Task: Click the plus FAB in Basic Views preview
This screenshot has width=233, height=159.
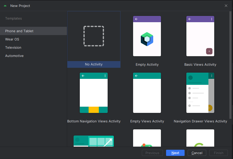Action: point(209,51)
